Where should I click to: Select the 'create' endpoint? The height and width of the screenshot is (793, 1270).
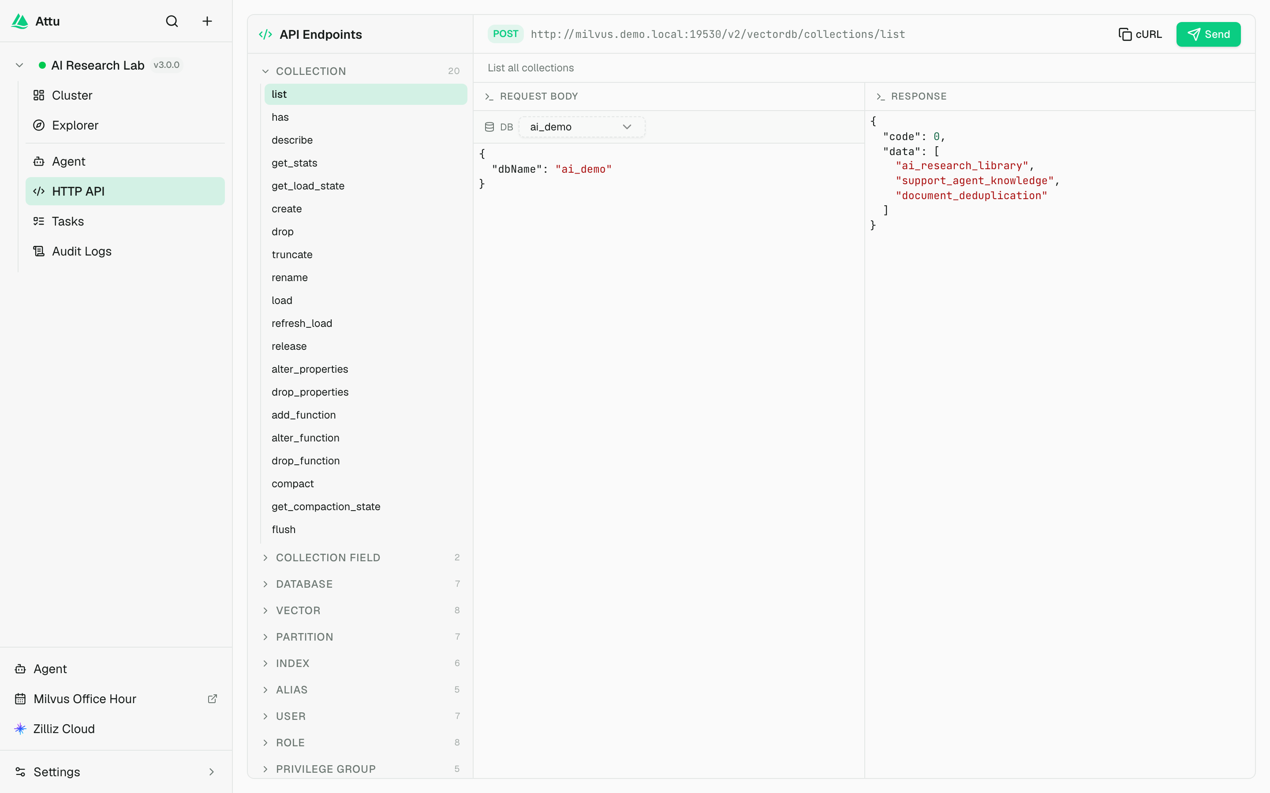point(366,209)
